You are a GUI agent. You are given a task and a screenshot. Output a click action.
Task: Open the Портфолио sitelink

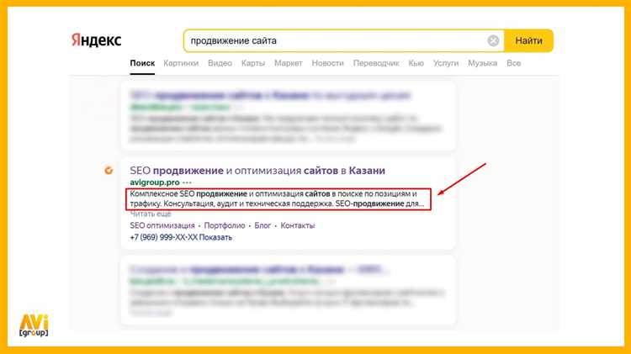coord(225,225)
